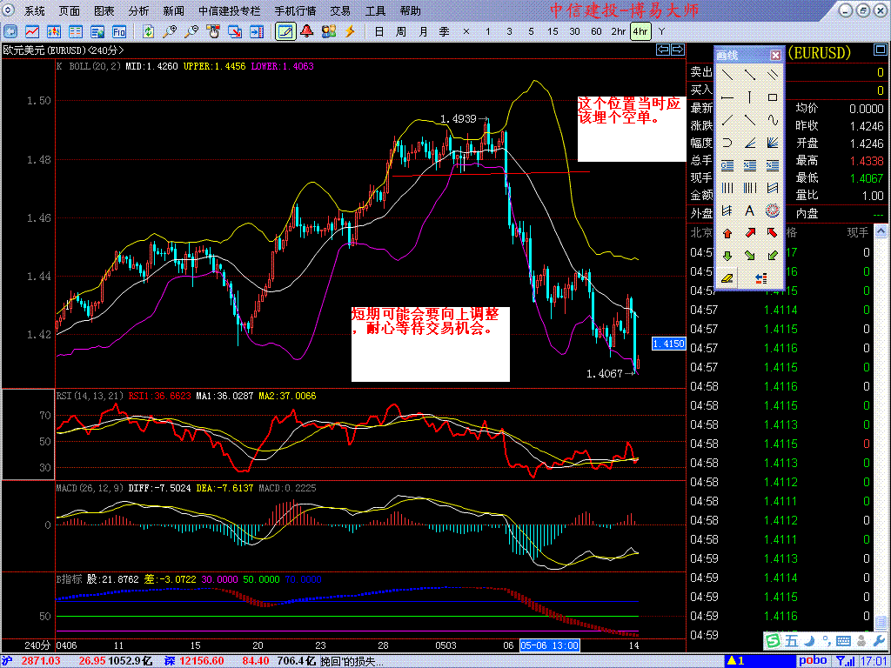This screenshot has width=891, height=668.
Task: Click the red line chart toolbar icon
Action: [x=32, y=31]
